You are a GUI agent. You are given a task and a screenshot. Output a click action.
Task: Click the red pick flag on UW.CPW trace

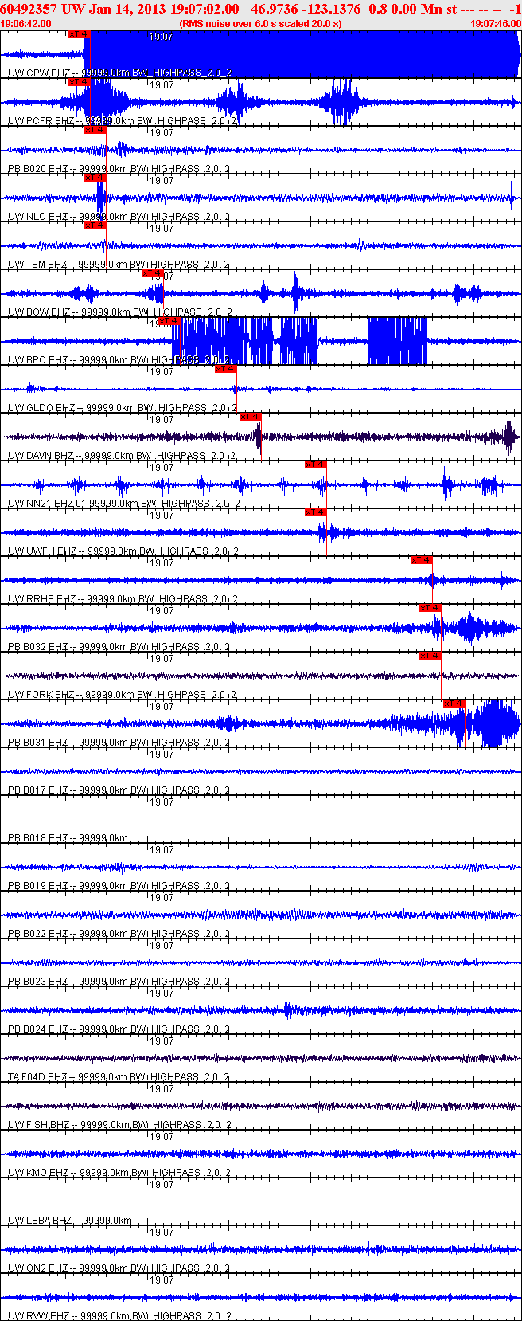(80, 34)
